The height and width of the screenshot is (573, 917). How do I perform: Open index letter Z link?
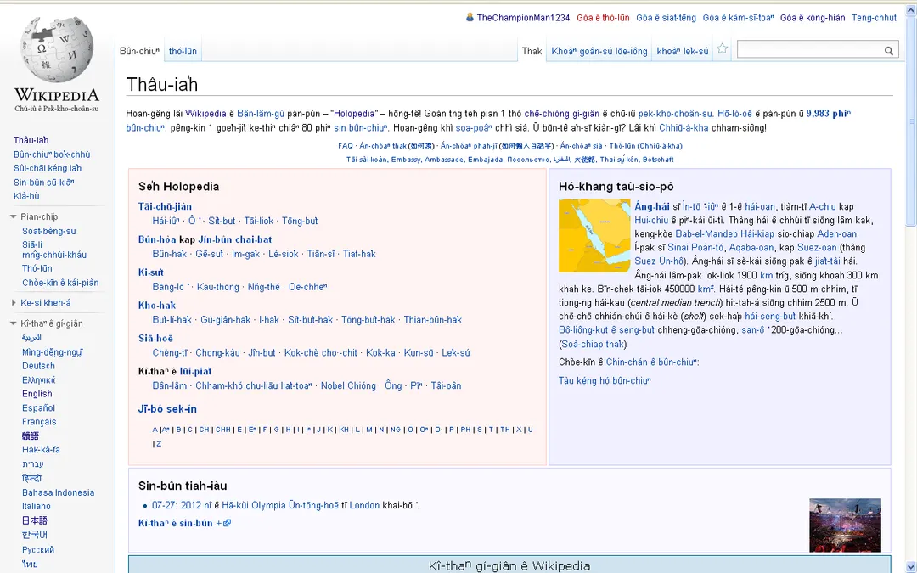pyautogui.click(x=159, y=444)
